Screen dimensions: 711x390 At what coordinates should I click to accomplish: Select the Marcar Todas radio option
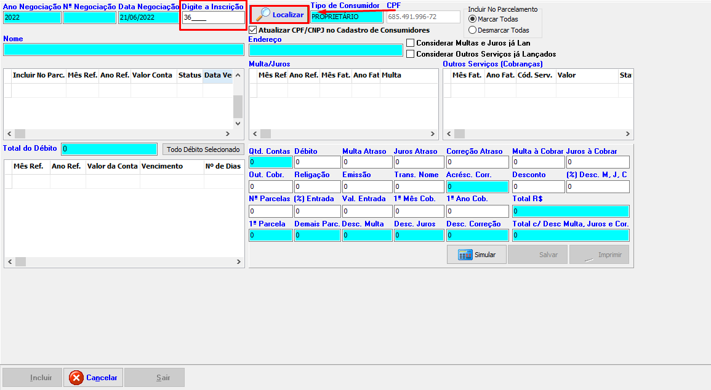pos(473,19)
